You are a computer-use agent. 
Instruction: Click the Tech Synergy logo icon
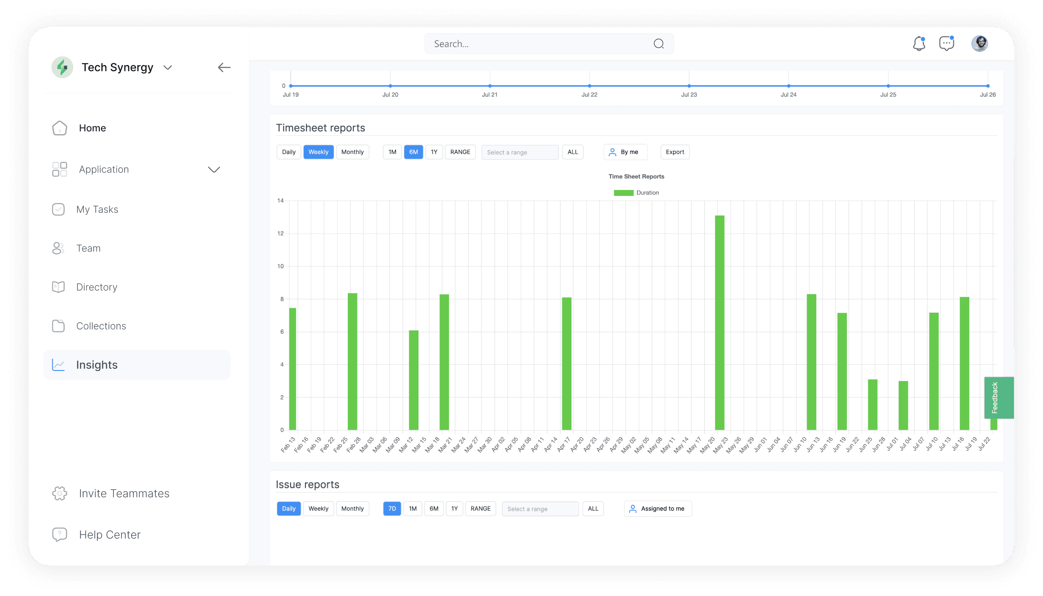pos(62,67)
